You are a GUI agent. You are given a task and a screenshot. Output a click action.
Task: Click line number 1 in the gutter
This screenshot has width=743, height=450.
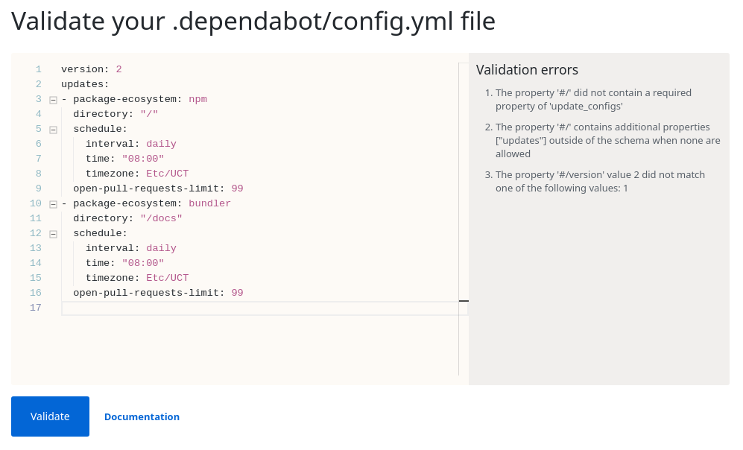pyautogui.click(x=39, y=69)
